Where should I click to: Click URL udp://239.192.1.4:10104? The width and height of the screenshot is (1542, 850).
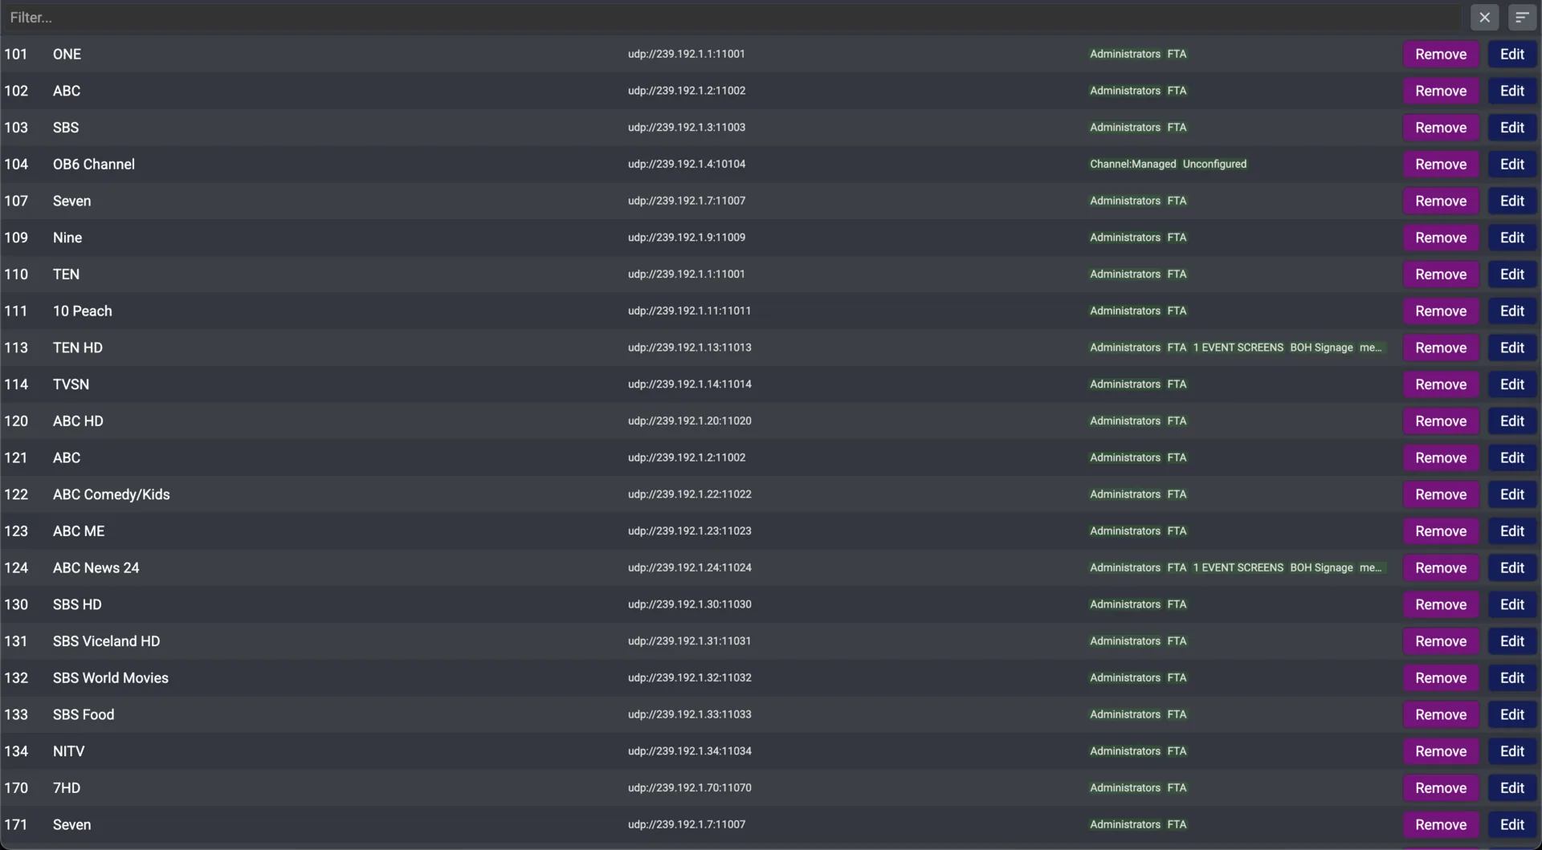[x=687, y=164]
